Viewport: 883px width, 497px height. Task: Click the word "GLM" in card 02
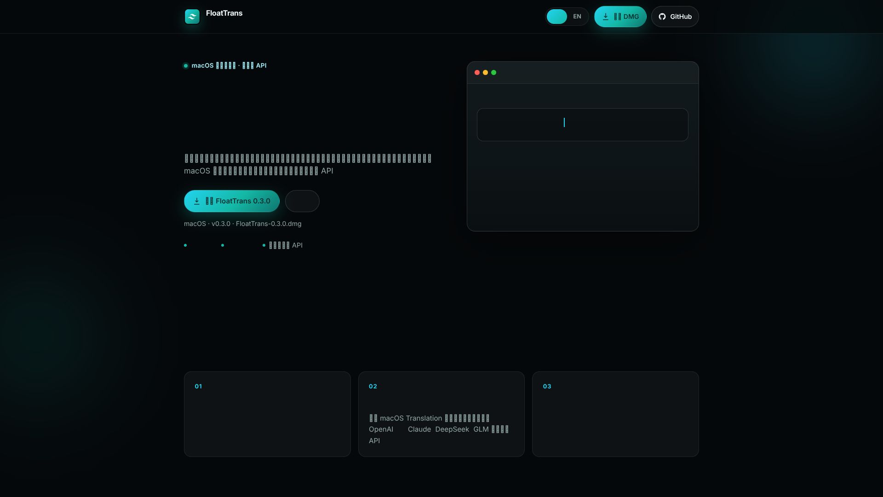481,429
